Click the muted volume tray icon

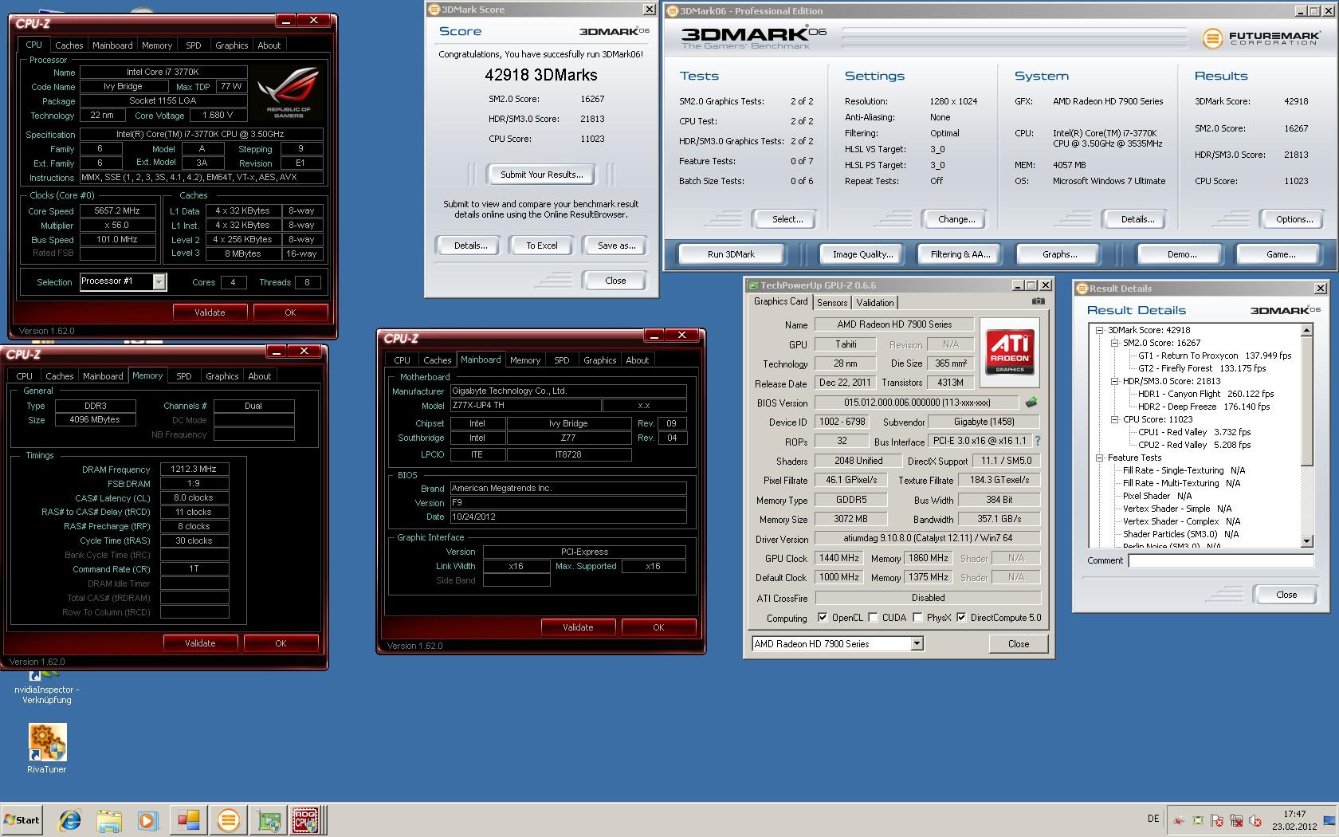pos(1255,819)
